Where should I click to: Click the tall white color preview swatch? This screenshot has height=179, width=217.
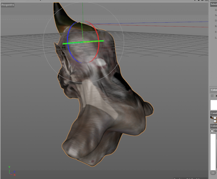[x=213, y=152]
